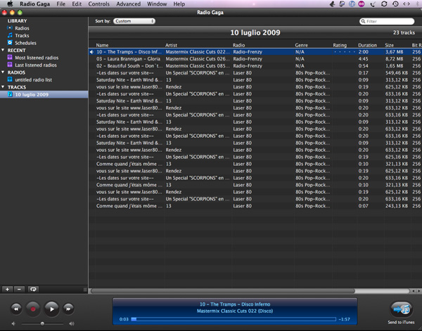Click the Send to iTunes icon
This screenshot has height=331, width=422.
(400, 309)
